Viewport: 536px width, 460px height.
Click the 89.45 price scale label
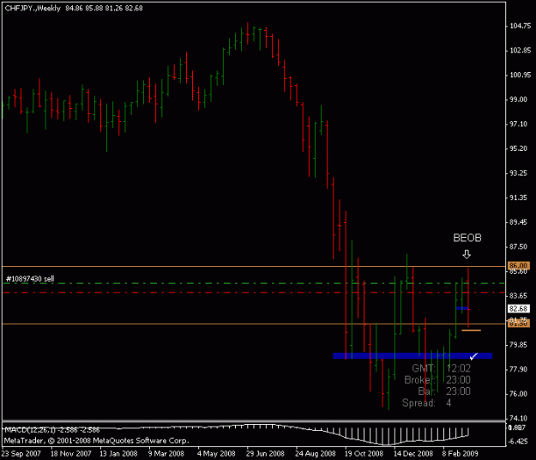518,222
